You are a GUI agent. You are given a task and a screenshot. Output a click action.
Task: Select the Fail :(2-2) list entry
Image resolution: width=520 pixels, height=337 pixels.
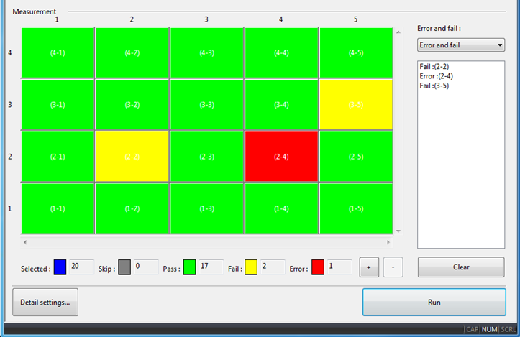pos(434,67)
